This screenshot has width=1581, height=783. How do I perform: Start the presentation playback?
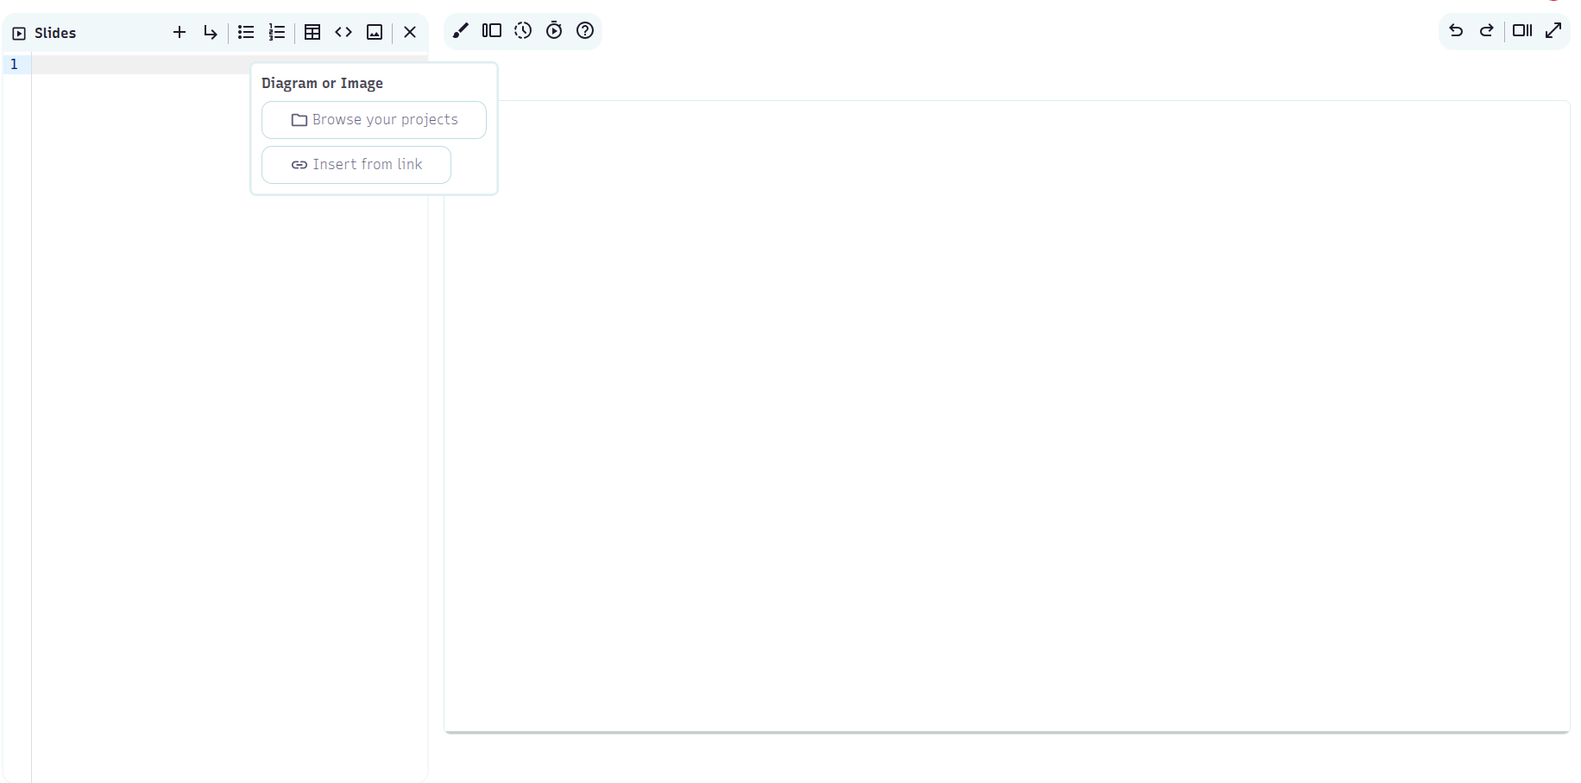point(553,30)
